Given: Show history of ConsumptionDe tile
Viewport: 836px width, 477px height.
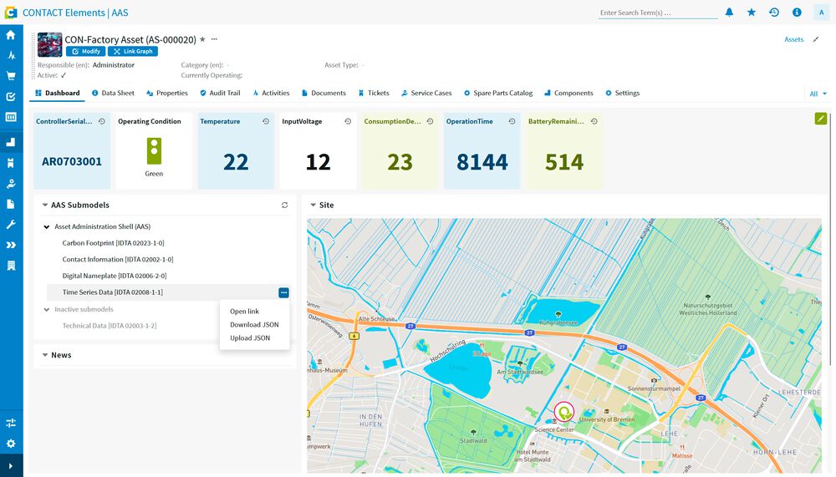Looking at the screenshot, I should [x=431, y=121].
